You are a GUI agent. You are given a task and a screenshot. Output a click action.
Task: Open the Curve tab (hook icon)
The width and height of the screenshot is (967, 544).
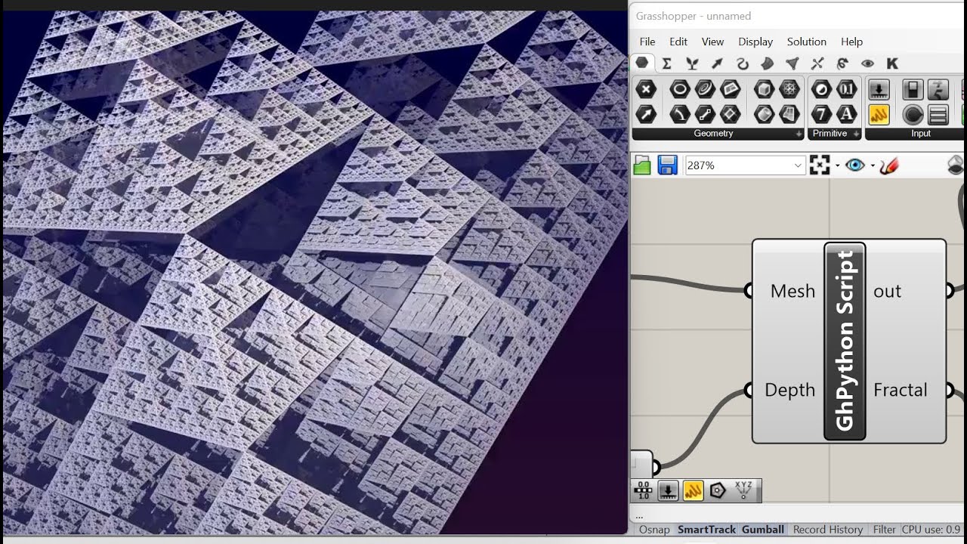pos(742,63)
